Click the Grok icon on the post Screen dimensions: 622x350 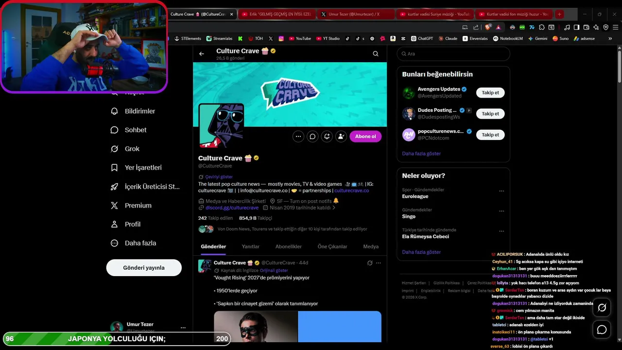[370, 263]
